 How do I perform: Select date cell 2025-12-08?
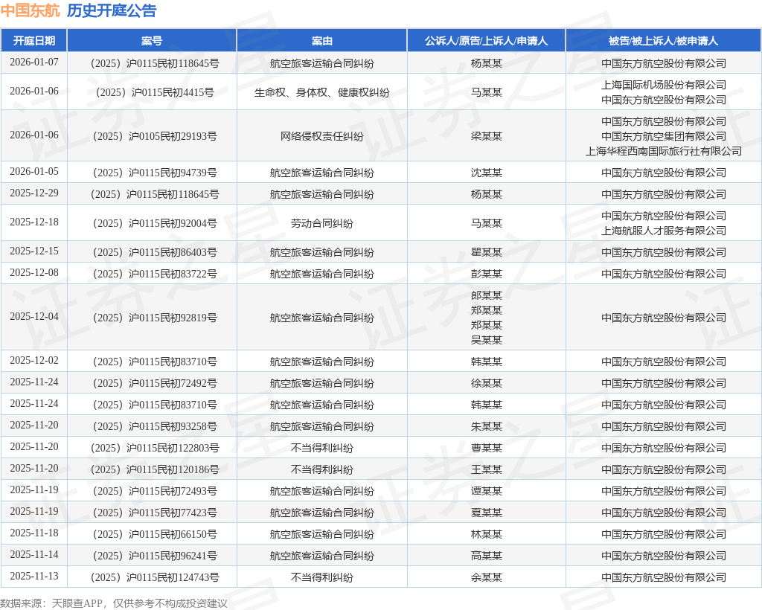(34, 272)
